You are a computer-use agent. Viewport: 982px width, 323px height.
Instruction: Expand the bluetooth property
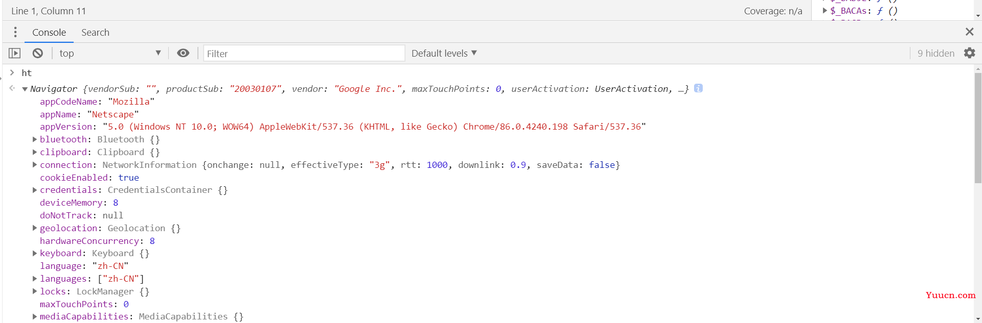tap(34, 139)
